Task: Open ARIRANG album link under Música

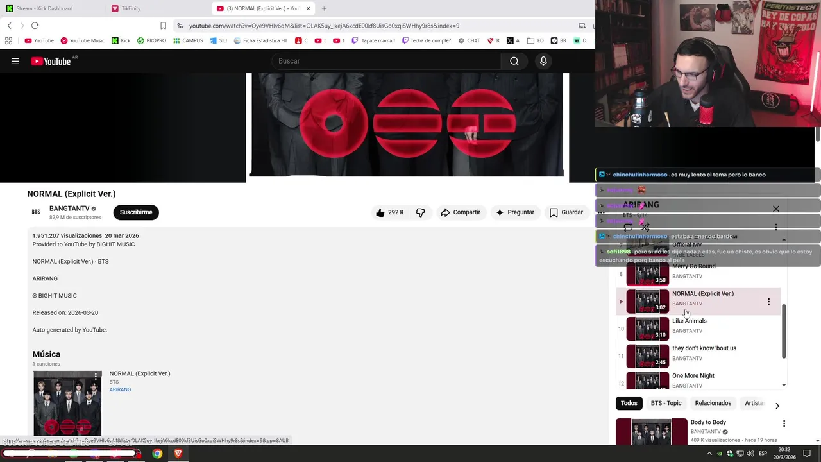Action: tap(120, 389)
